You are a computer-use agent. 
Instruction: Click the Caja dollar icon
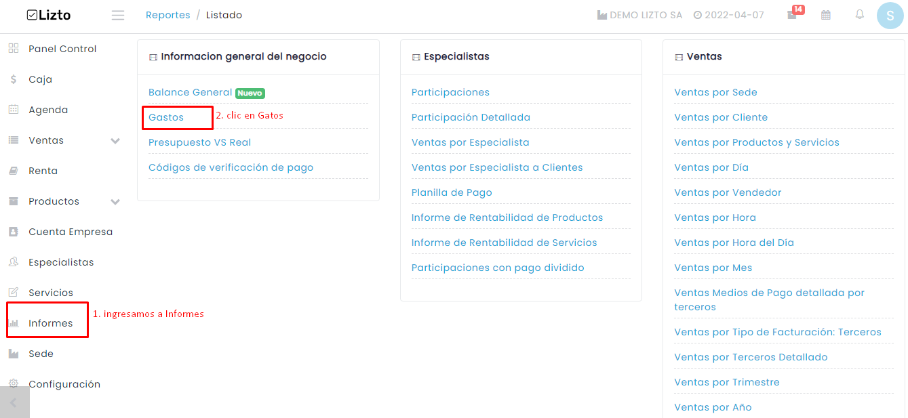tap(14, 79)
